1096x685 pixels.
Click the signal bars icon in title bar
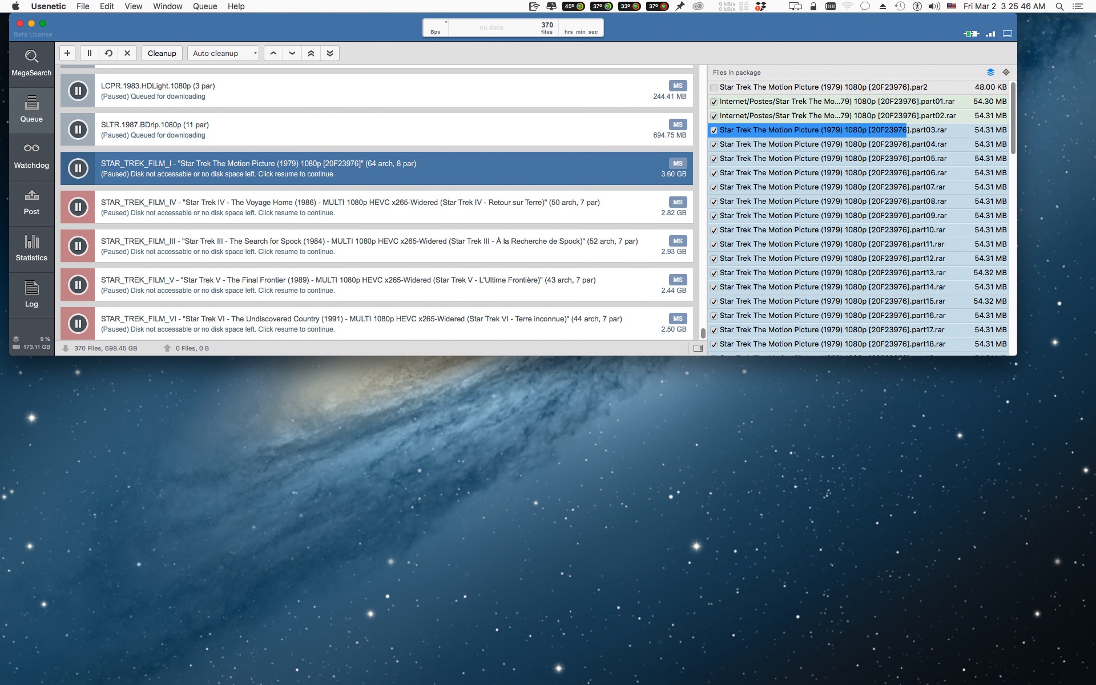click(990, 34)
